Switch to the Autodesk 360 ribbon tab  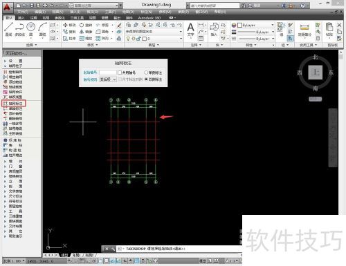149,18
